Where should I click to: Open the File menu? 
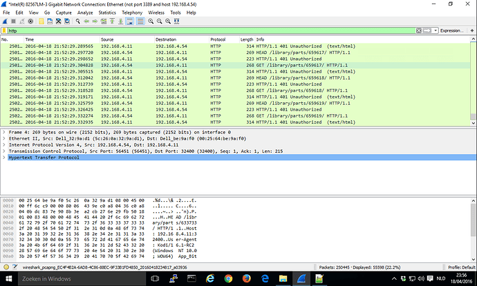(6, 12)
